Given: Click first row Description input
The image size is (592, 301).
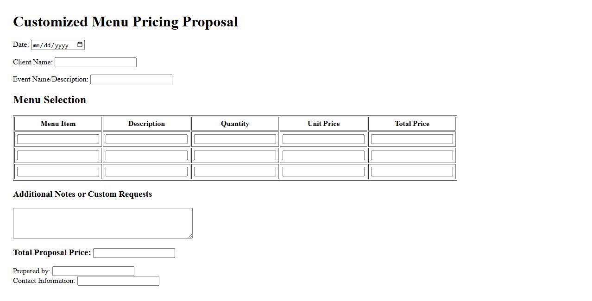Looking at the screenshot, I should [146, 139].
